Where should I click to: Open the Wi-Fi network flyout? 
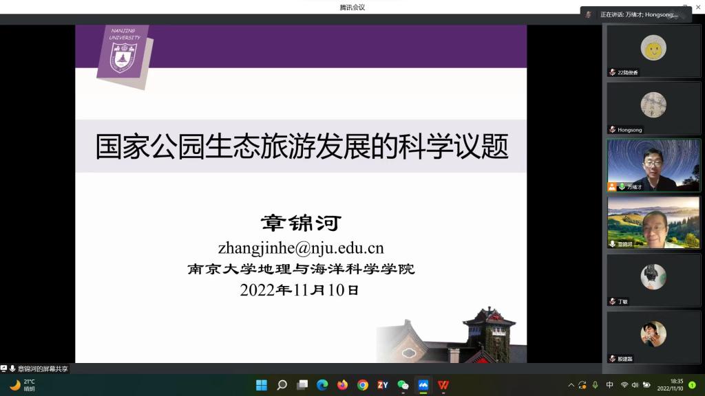click(624, 385)
